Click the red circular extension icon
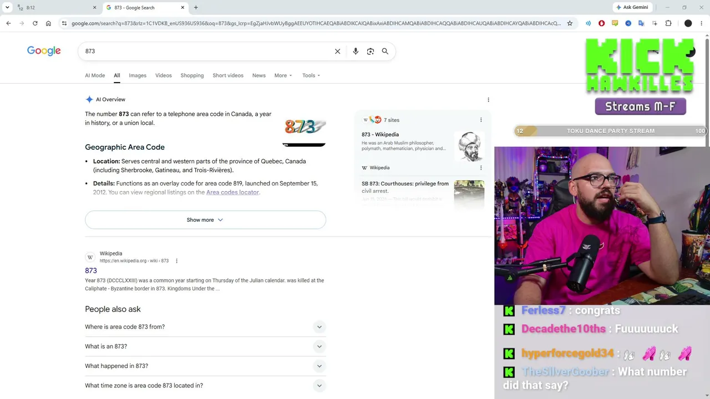This screenshot has width=710, height=399. 602,23
